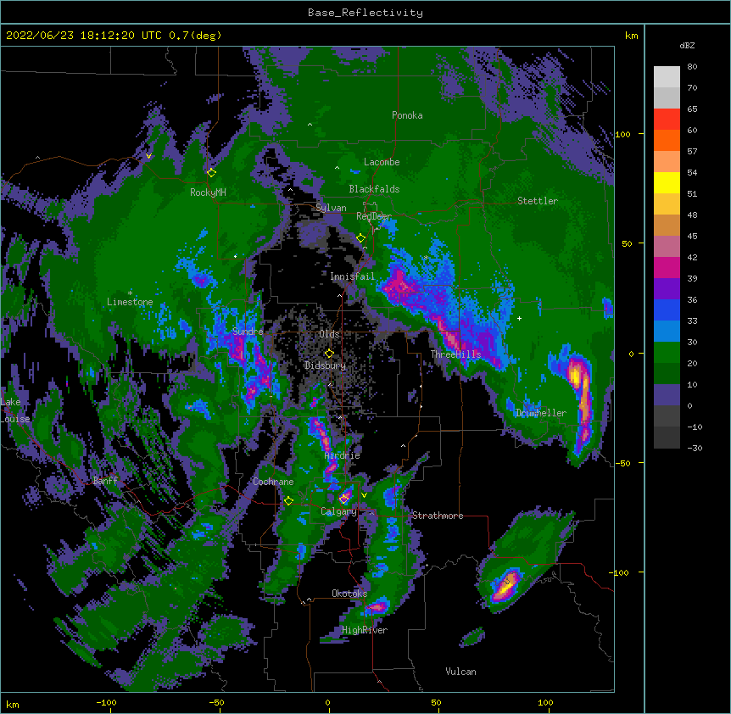Image resolution: width=731 pixels, height=714 pixels.
Task: Select the slate-purple 0–10 dBZ legend swatch
Action: click(x=667, y=395)
